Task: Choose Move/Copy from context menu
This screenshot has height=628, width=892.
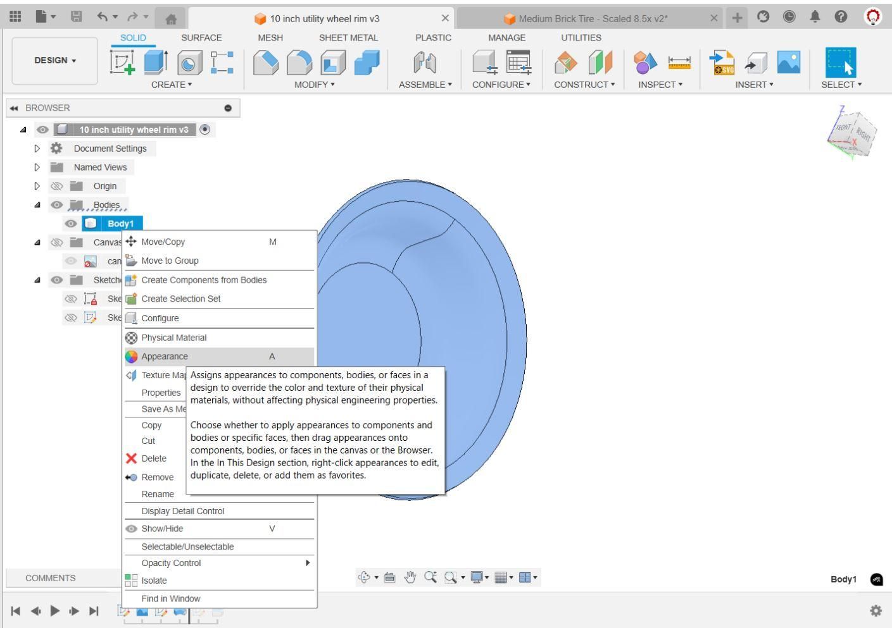Action: (x=219, y=242)
